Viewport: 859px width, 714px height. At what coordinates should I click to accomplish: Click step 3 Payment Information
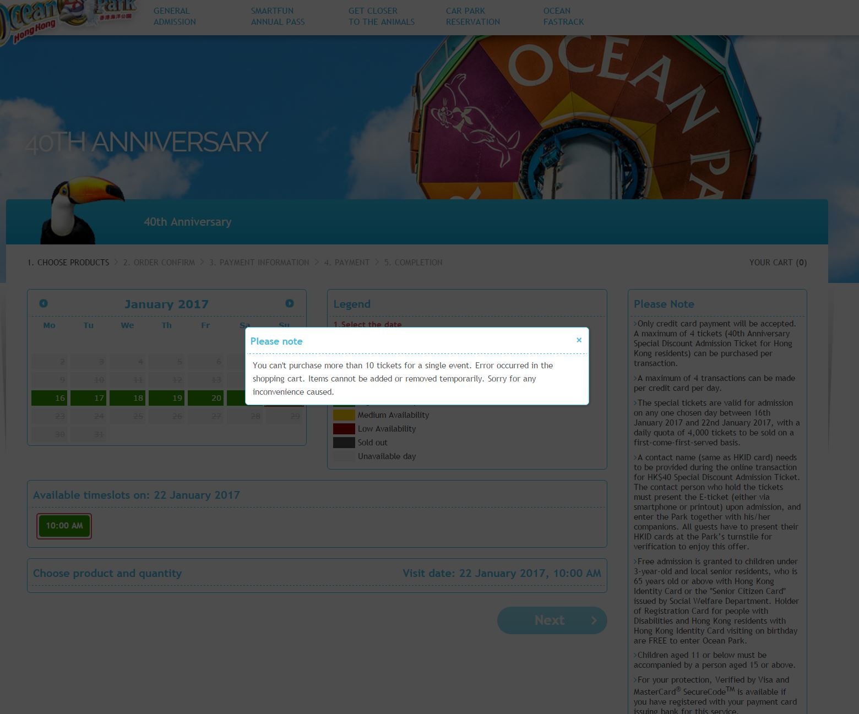pyautogui.click(x=259, y=263)
